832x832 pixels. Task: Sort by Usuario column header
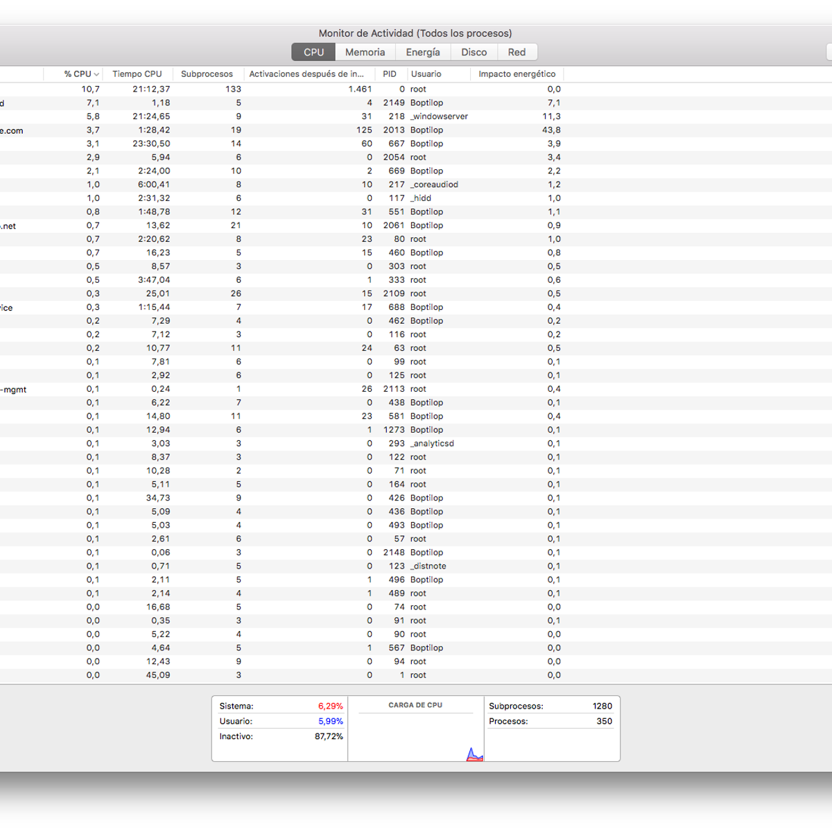point(426,74)
